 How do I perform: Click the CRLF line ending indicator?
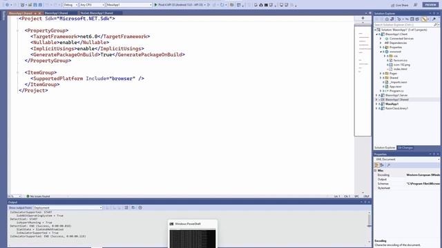click(366, 196)
